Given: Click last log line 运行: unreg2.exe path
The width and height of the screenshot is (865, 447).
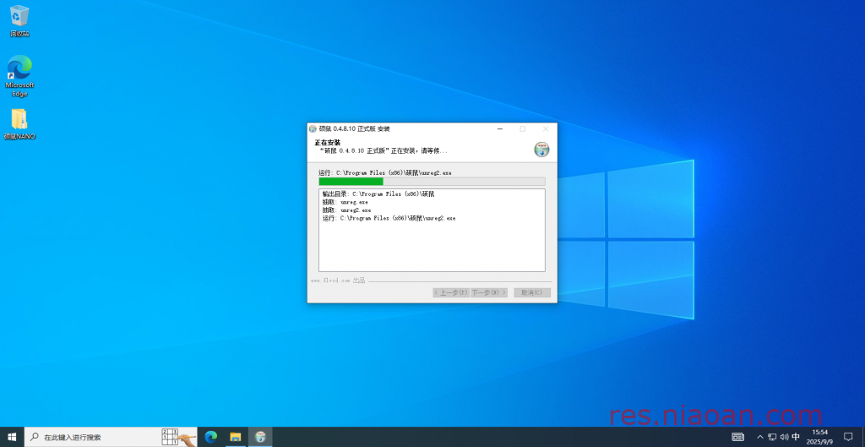Looking at the screenshot, I should [389, 218].
